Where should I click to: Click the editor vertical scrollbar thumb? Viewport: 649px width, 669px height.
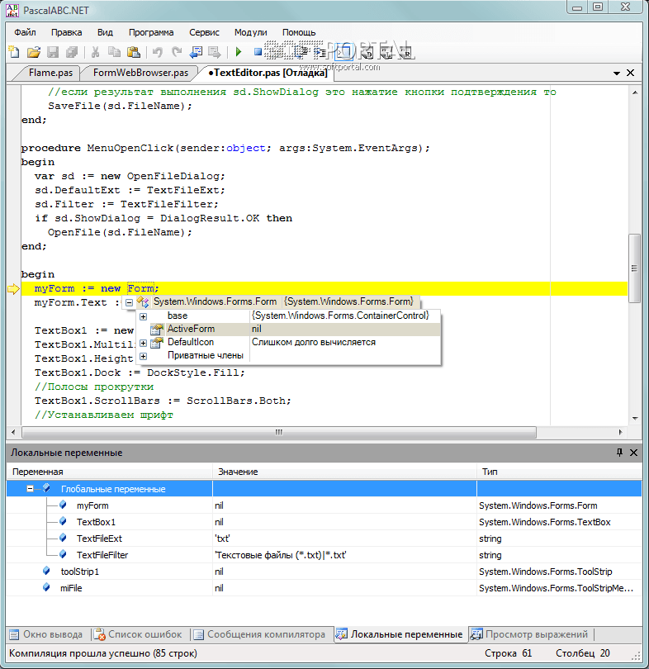[x=634, y=268]
